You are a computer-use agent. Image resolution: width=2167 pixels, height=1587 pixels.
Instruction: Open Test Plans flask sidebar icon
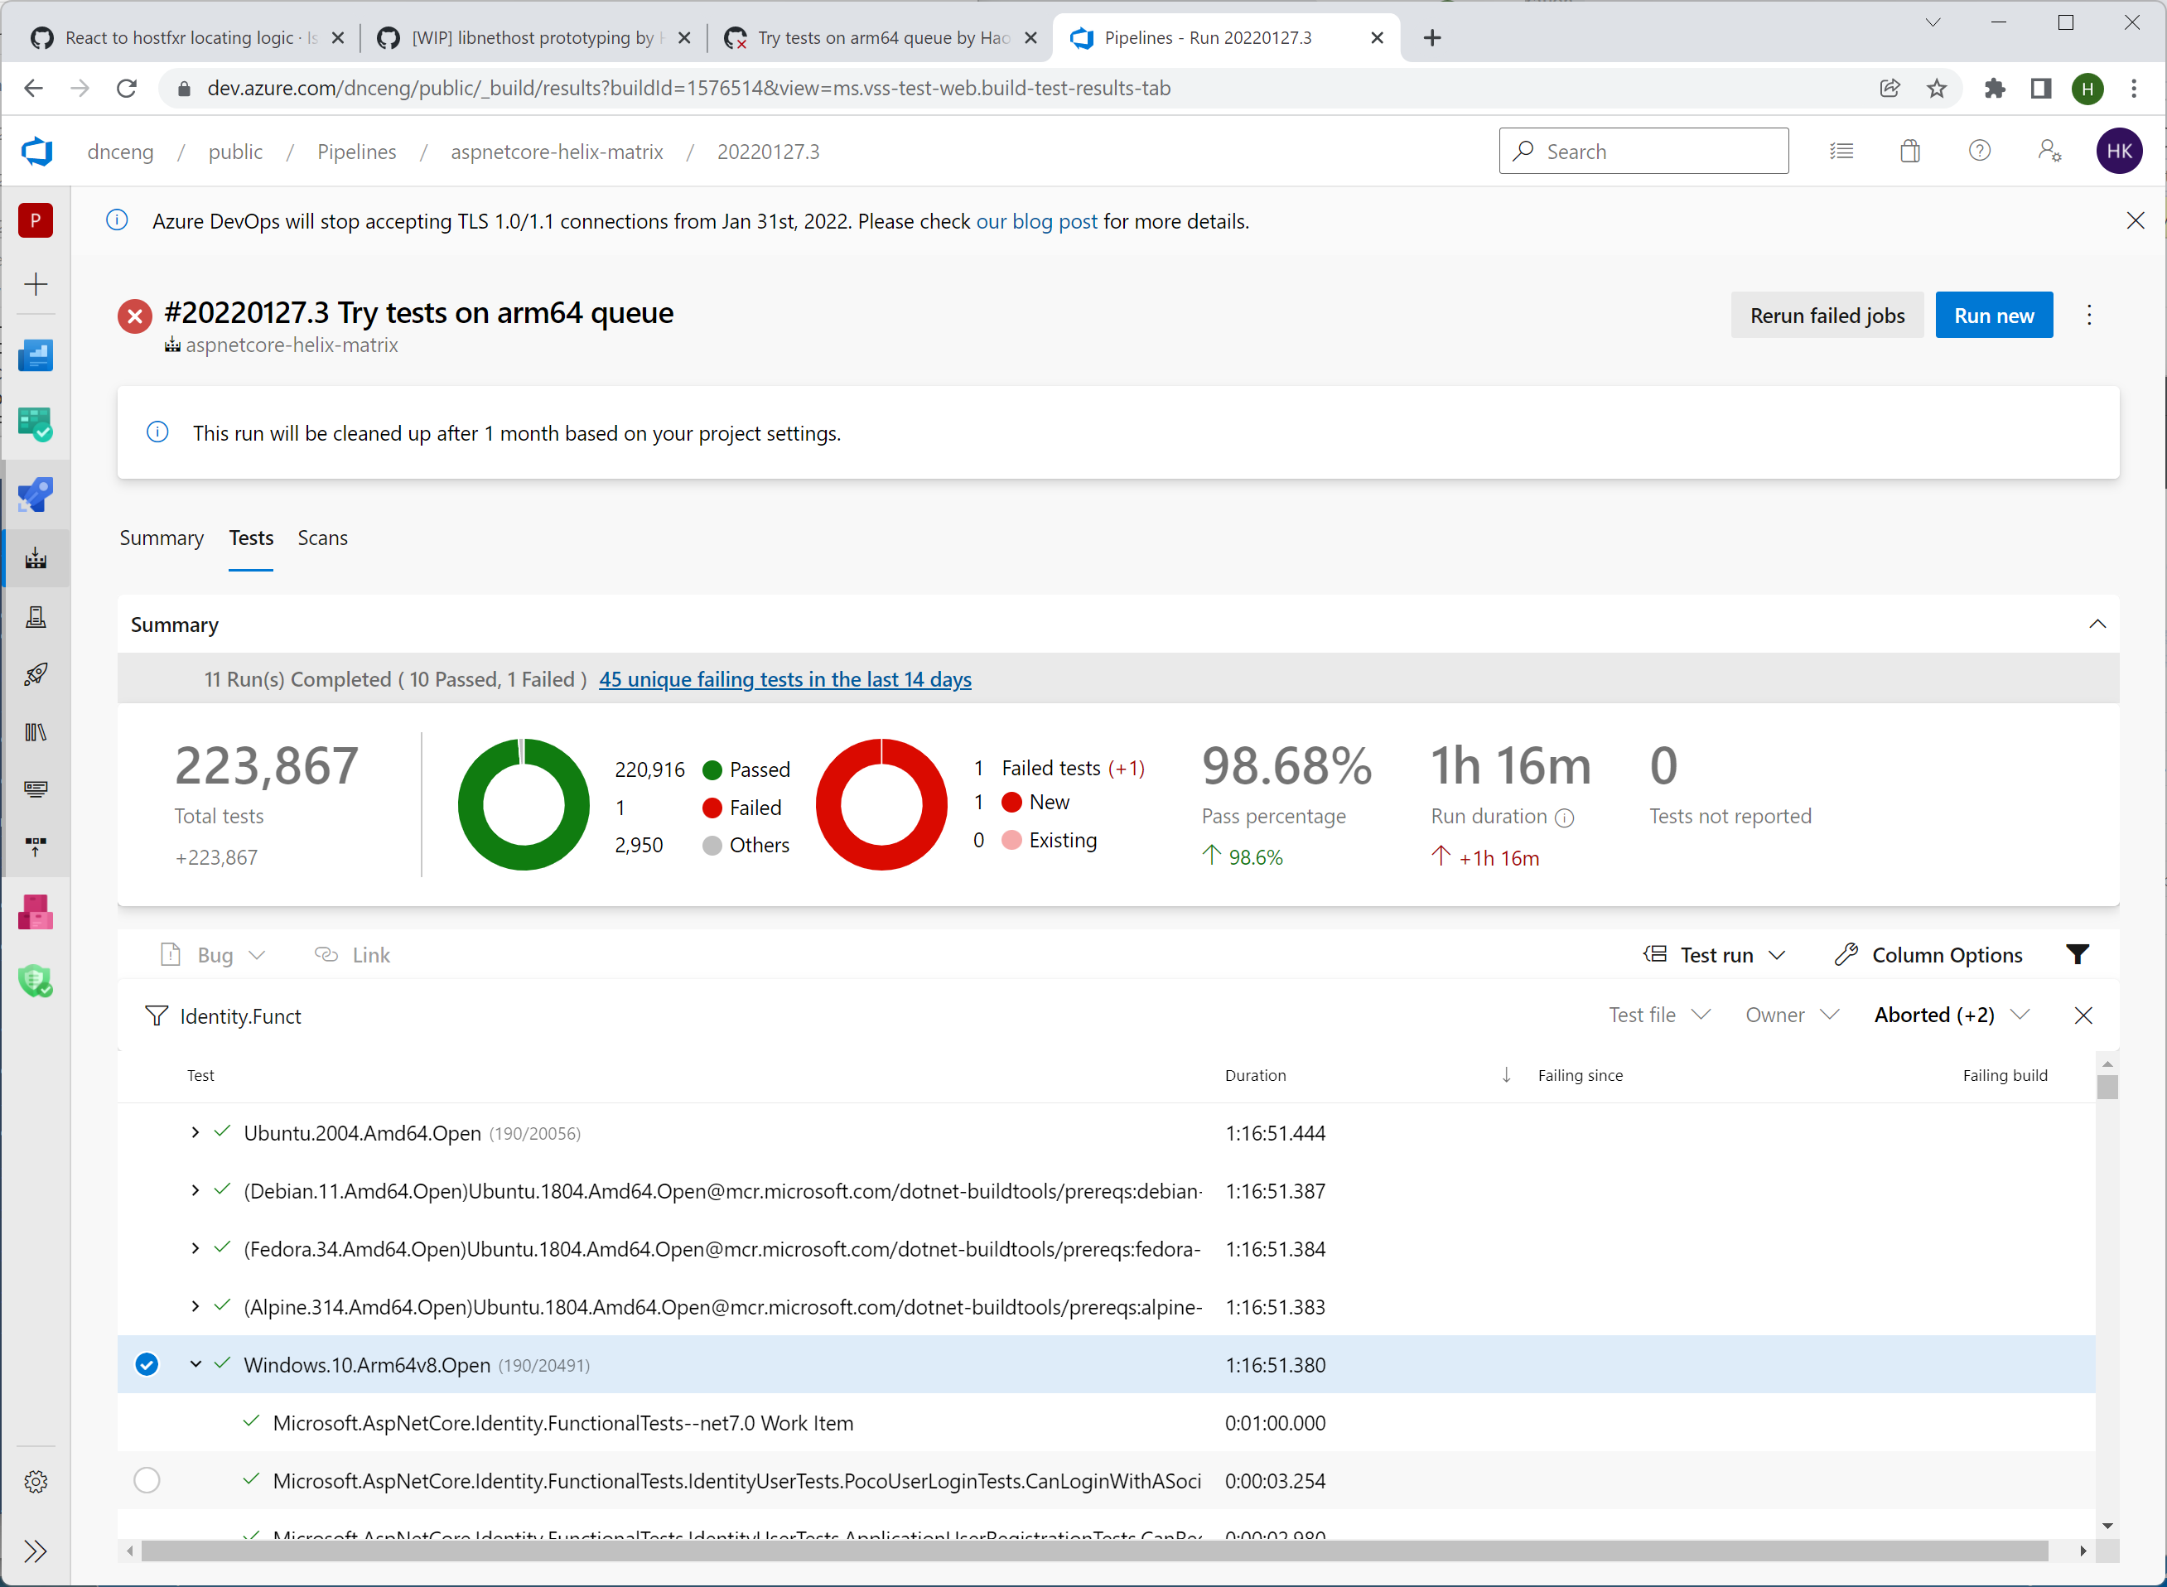click(36, 617)
